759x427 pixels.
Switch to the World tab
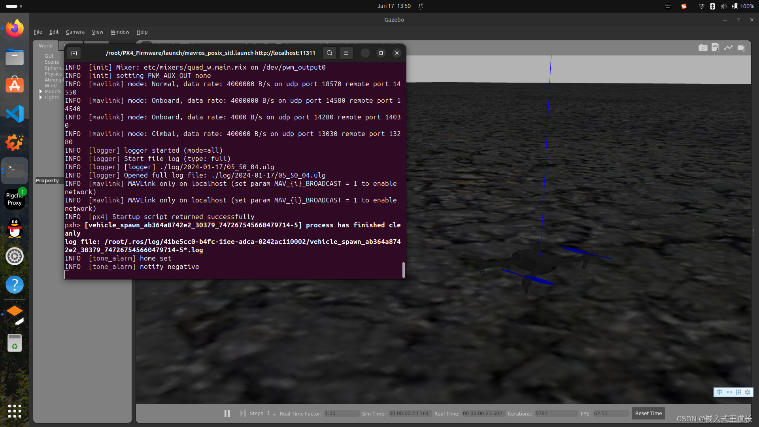[45, 45]
